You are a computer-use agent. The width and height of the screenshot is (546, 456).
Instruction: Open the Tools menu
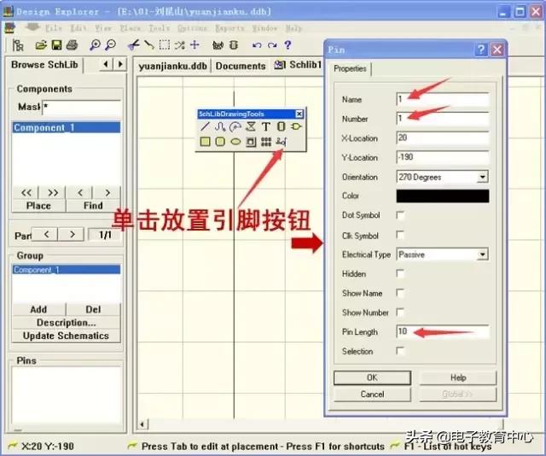coord(160,28)
